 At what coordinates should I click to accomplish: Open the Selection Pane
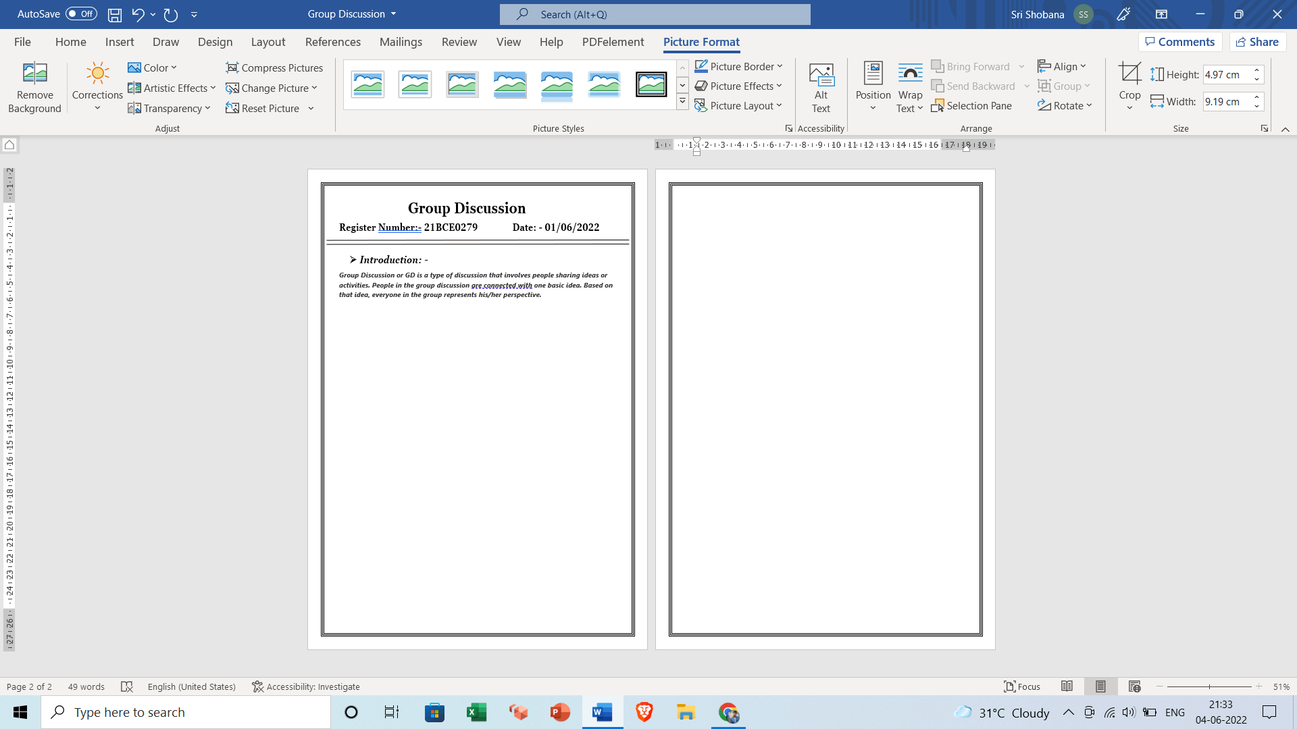click(x=971, y=106)
